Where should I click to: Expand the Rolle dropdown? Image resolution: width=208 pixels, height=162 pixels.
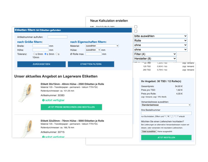coord(161,40)
